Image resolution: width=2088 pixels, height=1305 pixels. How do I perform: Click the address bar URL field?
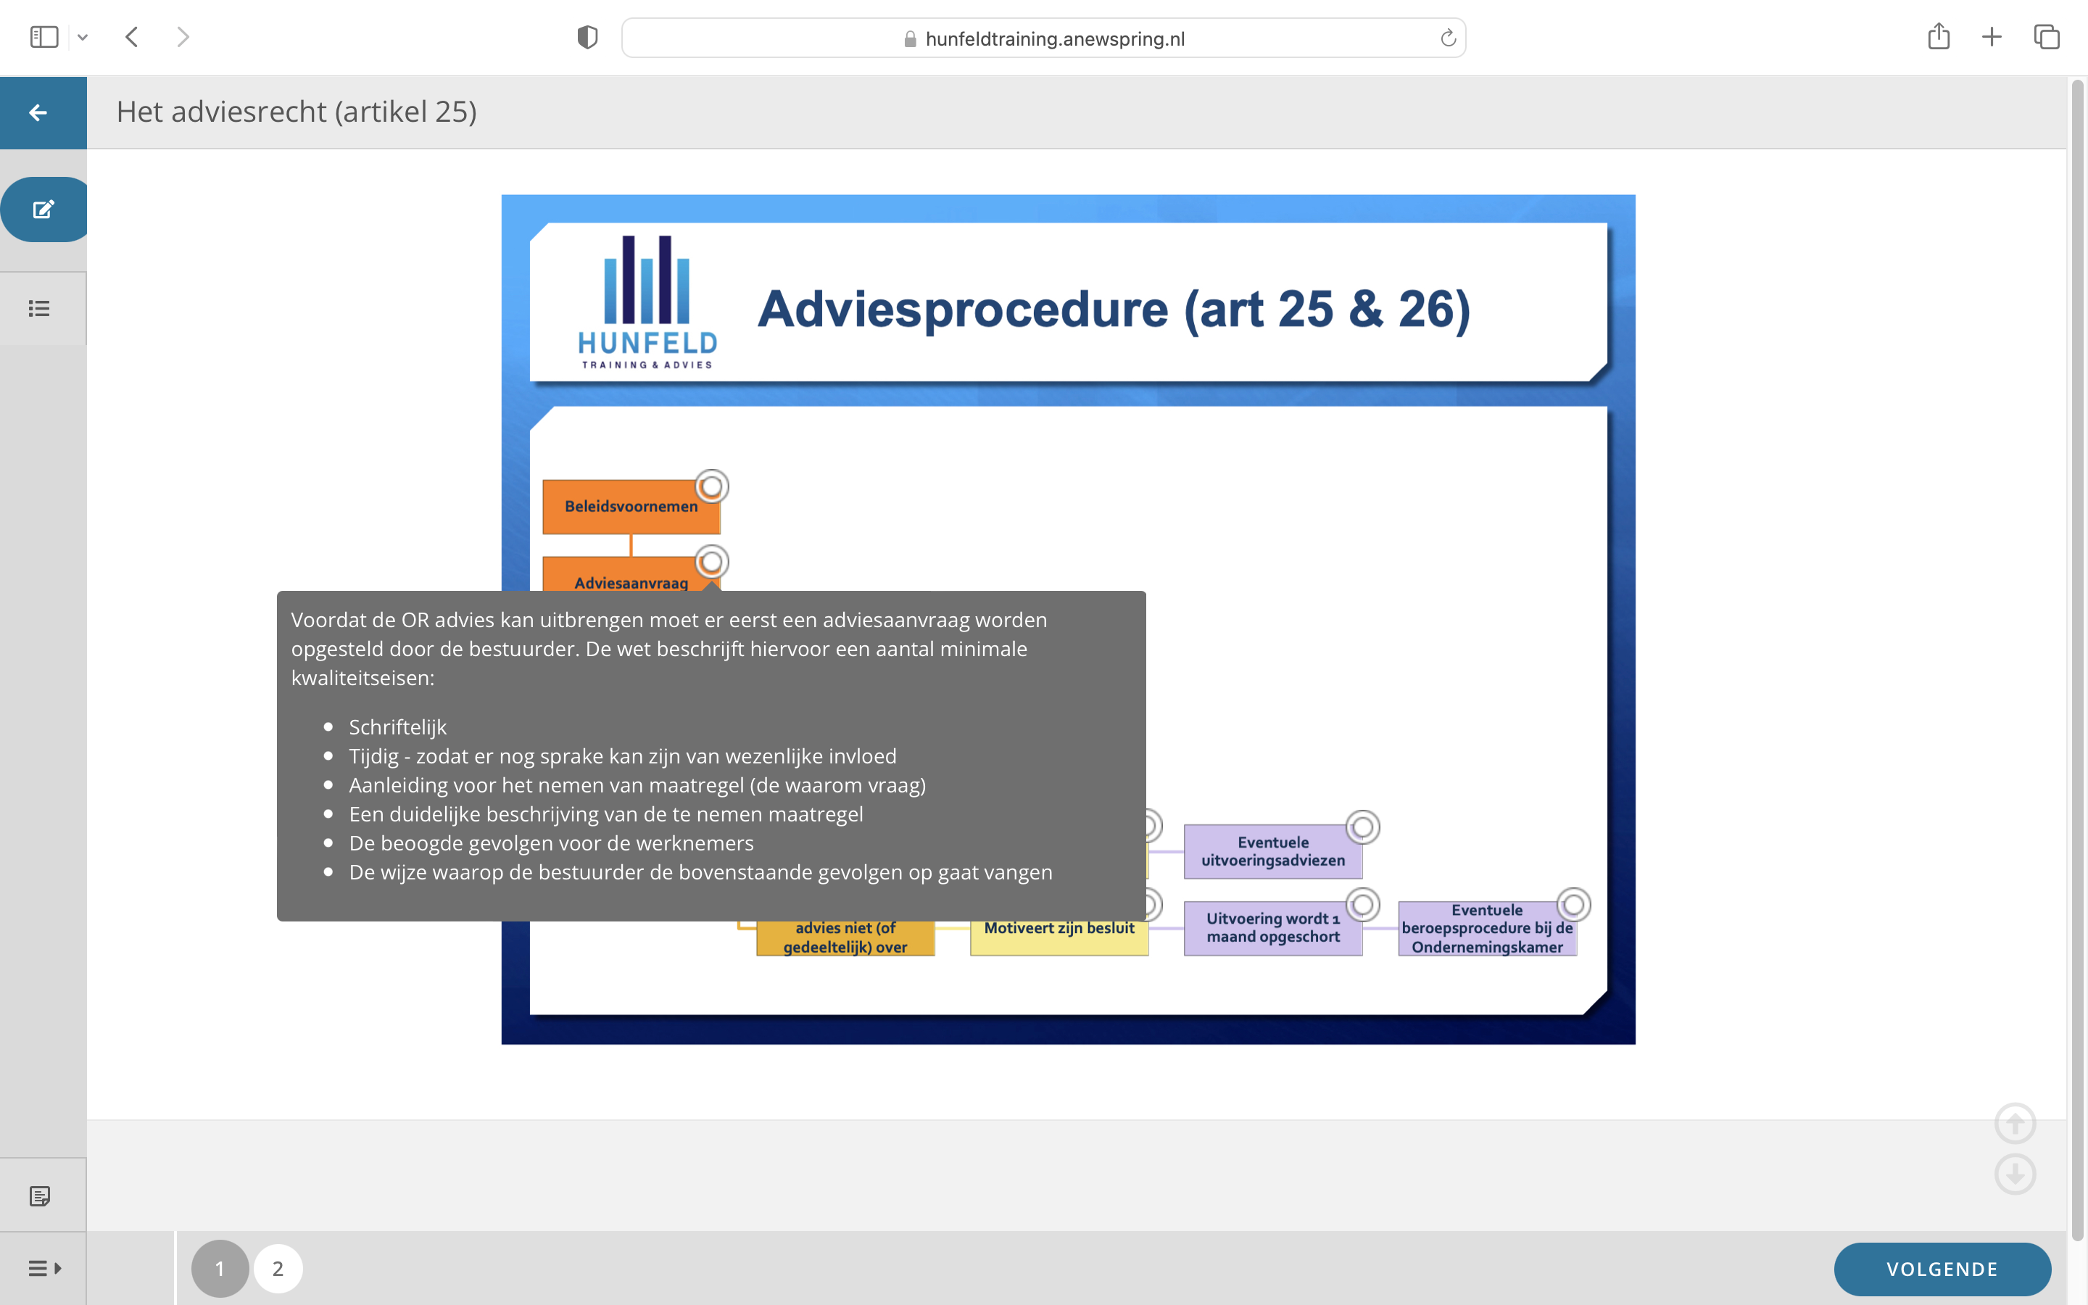click(x=1053, y=39)
